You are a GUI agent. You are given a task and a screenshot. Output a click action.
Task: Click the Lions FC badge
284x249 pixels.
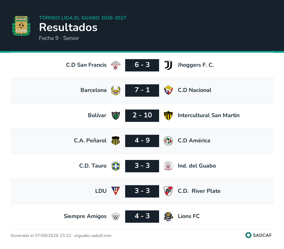[168, 216]
